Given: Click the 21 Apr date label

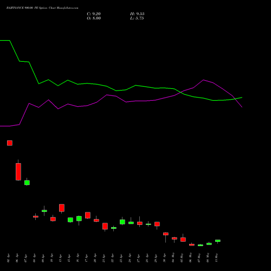Looking at the screenshot, I should 104,258.
